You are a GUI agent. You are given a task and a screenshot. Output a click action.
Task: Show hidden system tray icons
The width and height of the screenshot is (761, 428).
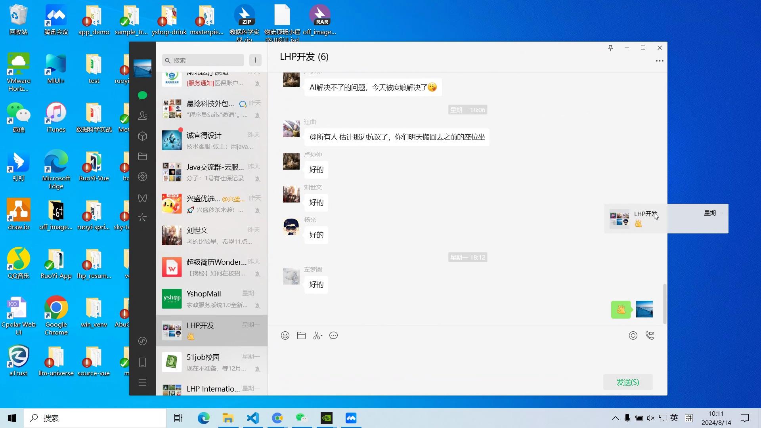click(615, 418)
